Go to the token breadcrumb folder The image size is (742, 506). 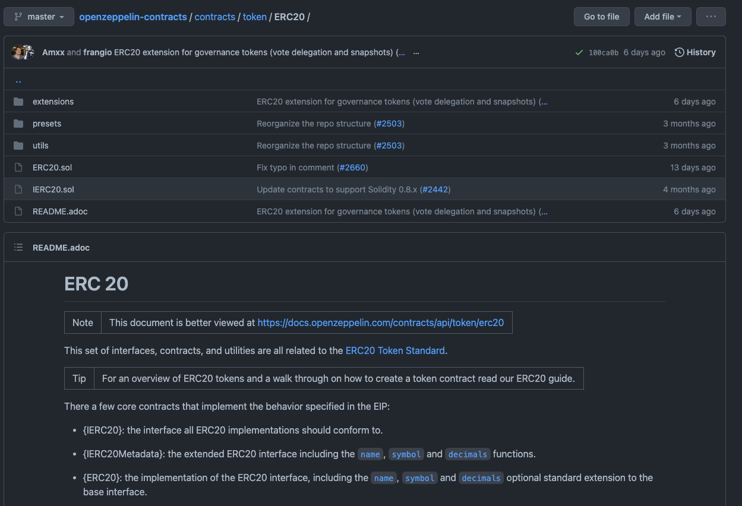tap(255, 17)
